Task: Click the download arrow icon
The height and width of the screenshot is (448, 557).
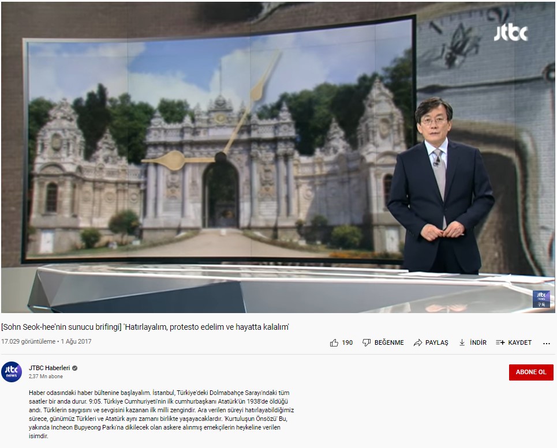Action: coord(462,342)
